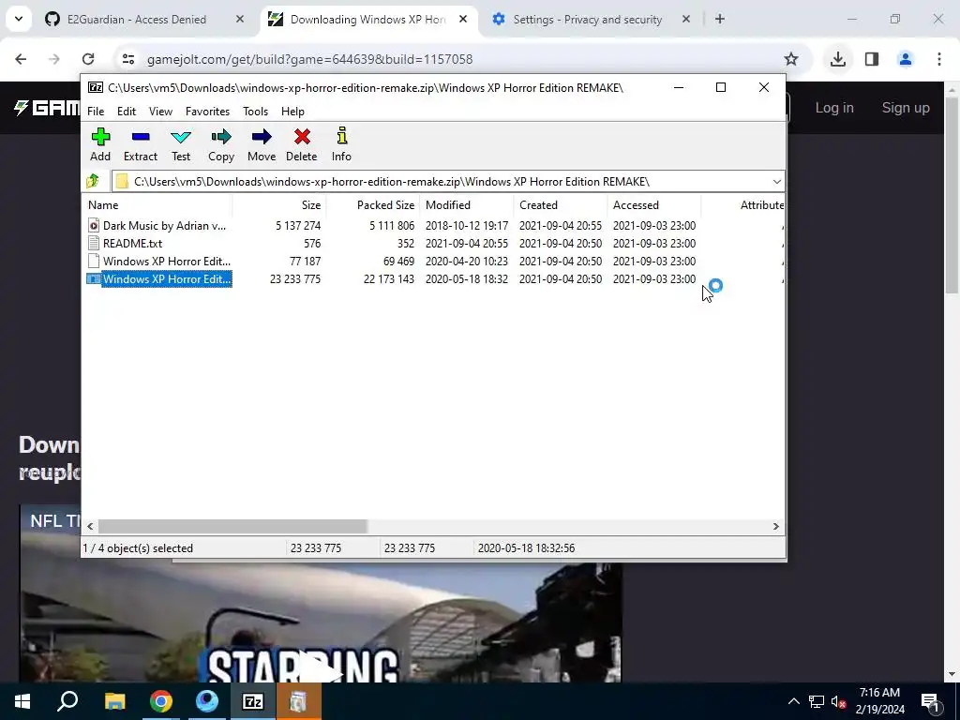The image size is (960, 720).
Task: Click the Move arrow toolbar icon
Action: 262,137
